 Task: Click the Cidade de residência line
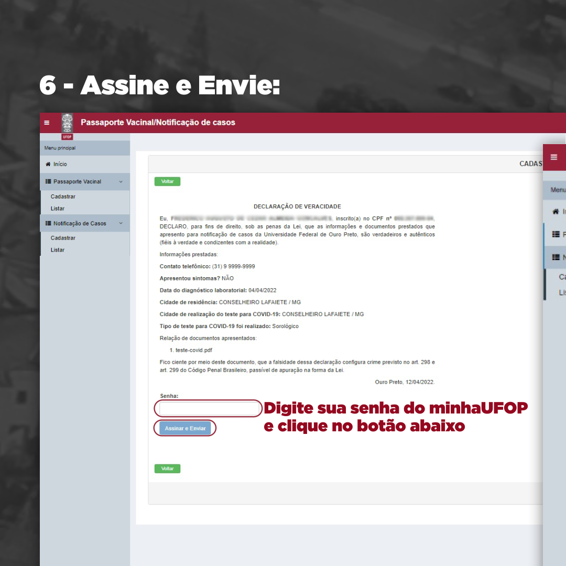[230, 302]
